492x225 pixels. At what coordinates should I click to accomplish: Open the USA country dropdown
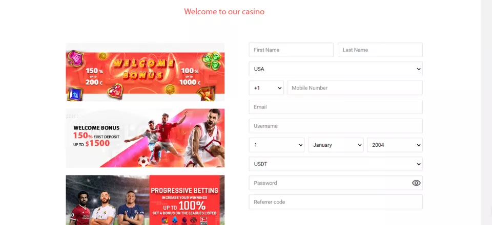336,69
